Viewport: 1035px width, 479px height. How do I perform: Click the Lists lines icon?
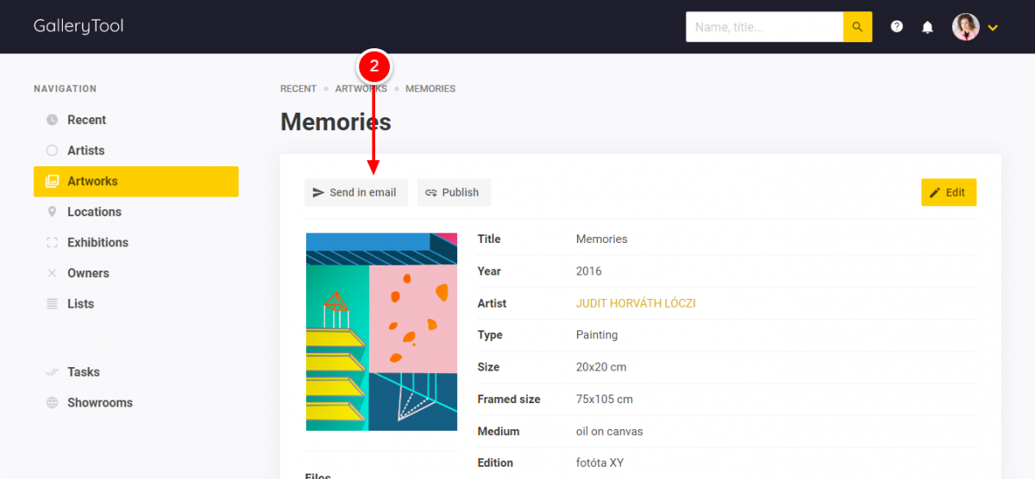click(x=52, y=304)
